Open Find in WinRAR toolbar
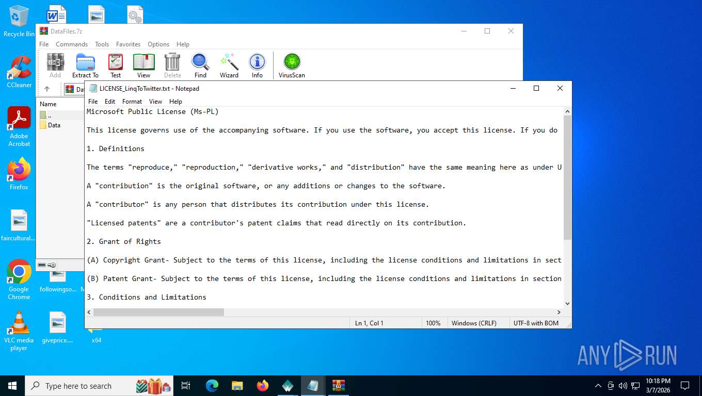702x396 pixels. [x=200, y=65]
